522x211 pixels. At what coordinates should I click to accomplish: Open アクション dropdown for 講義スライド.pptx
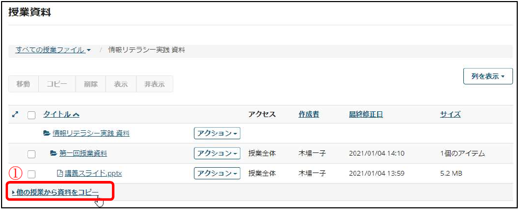tap(217, 173)
